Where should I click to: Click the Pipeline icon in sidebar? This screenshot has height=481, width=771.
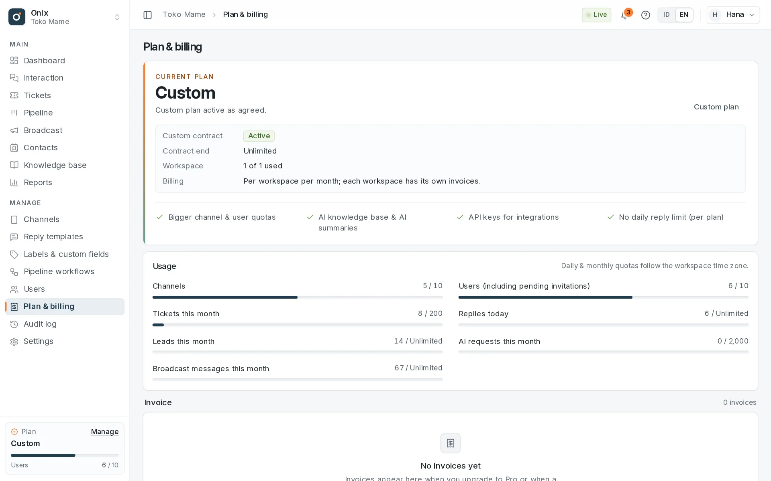click(14, 113)
